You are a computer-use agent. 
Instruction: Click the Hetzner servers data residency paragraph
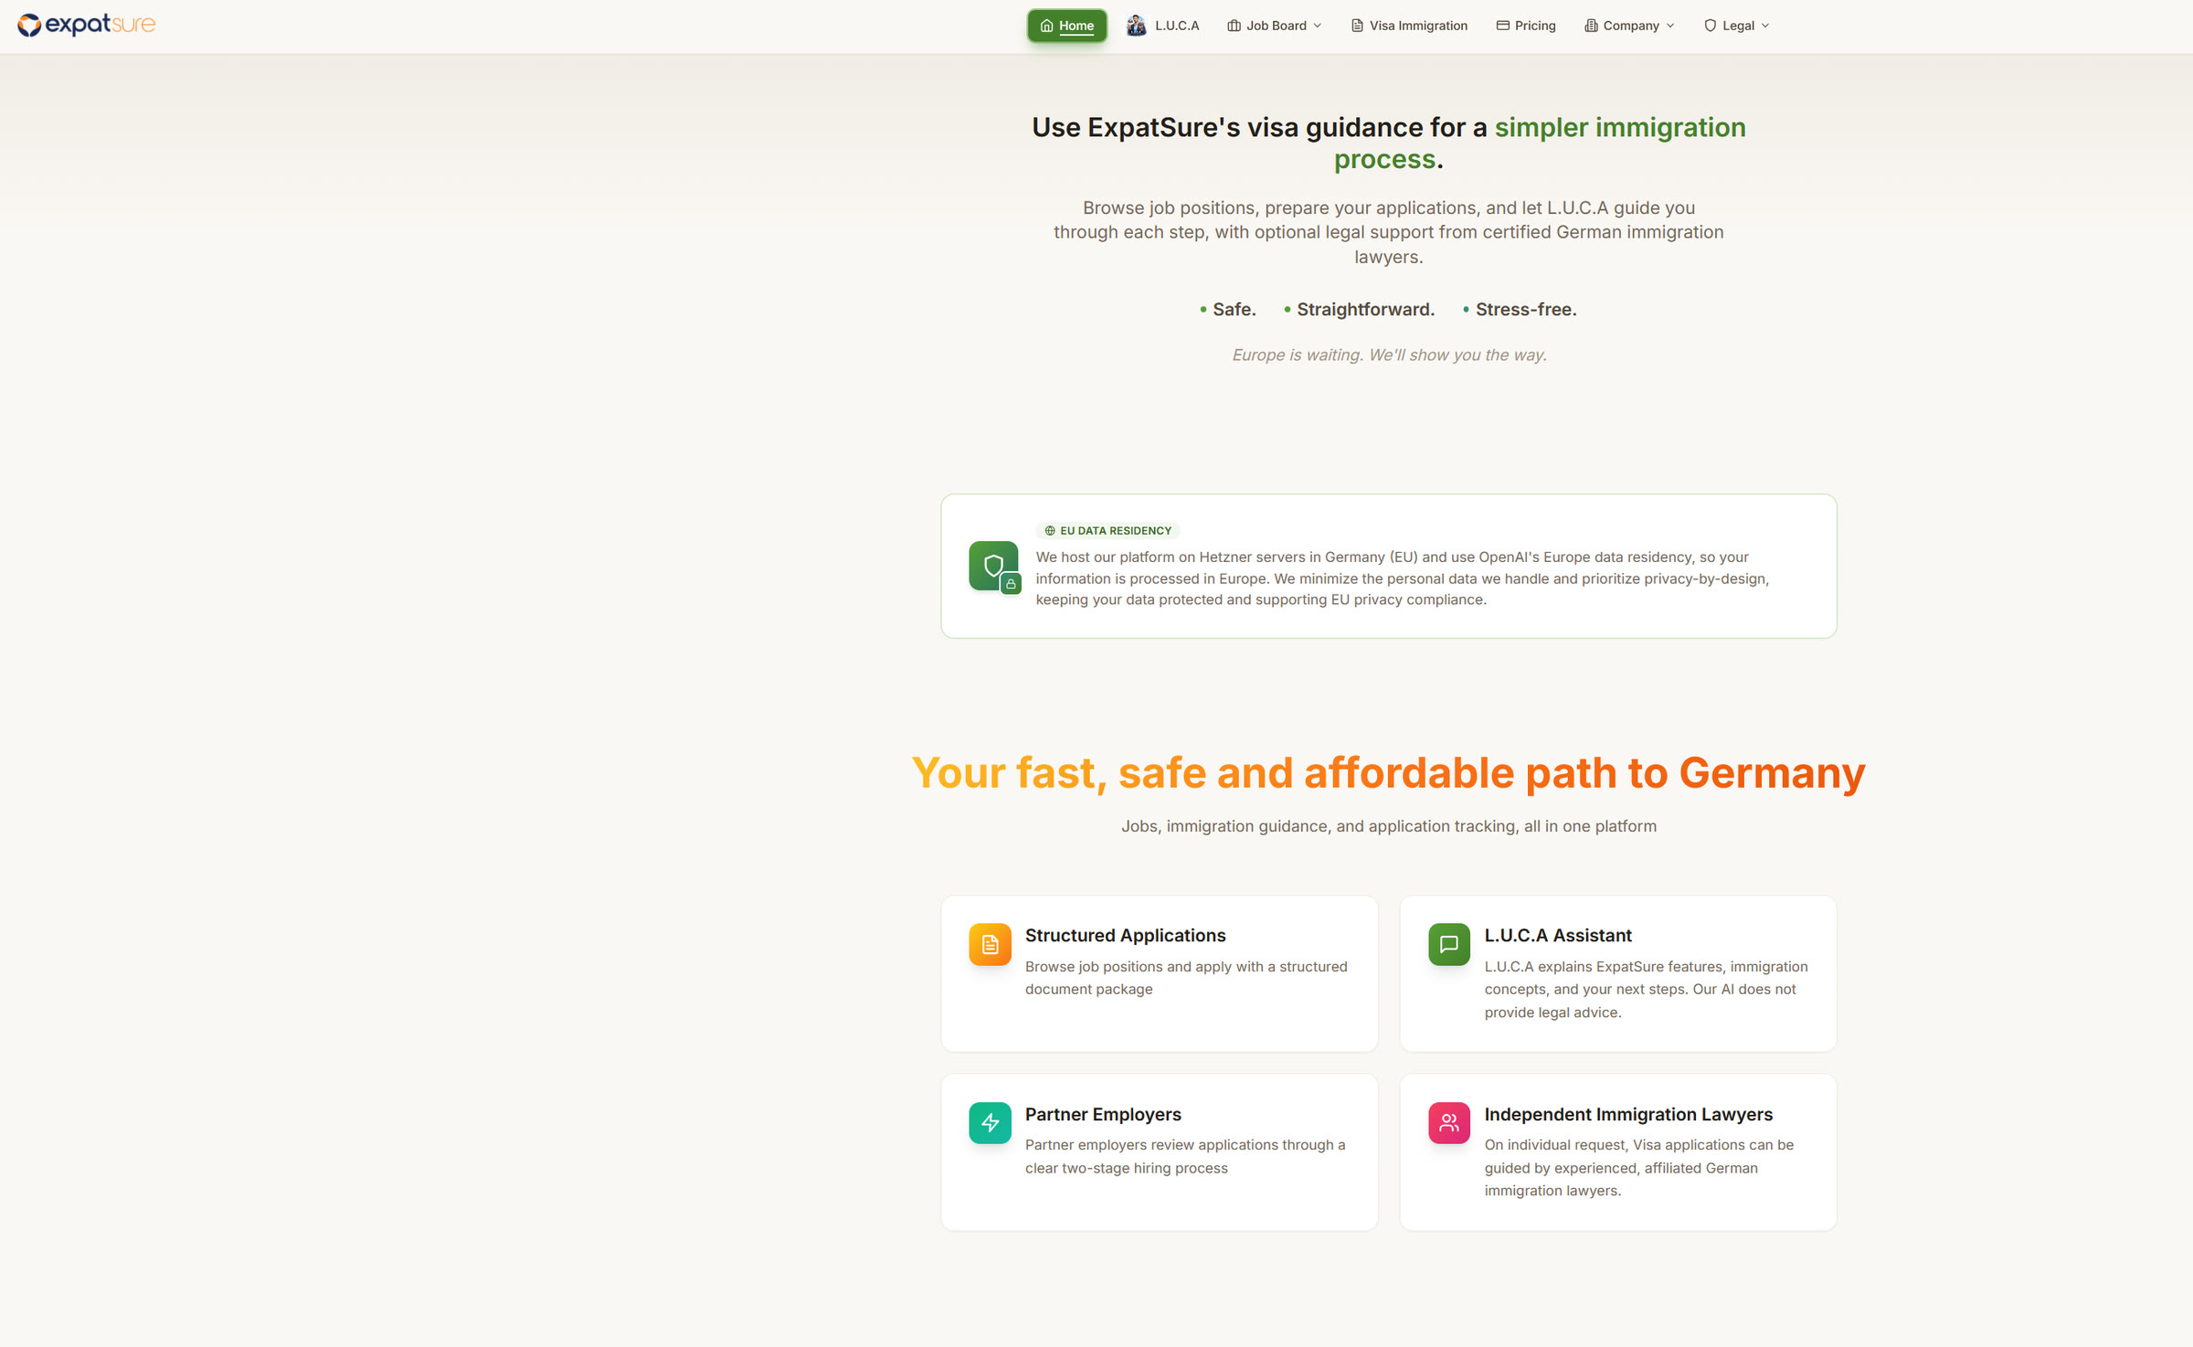1403,578
